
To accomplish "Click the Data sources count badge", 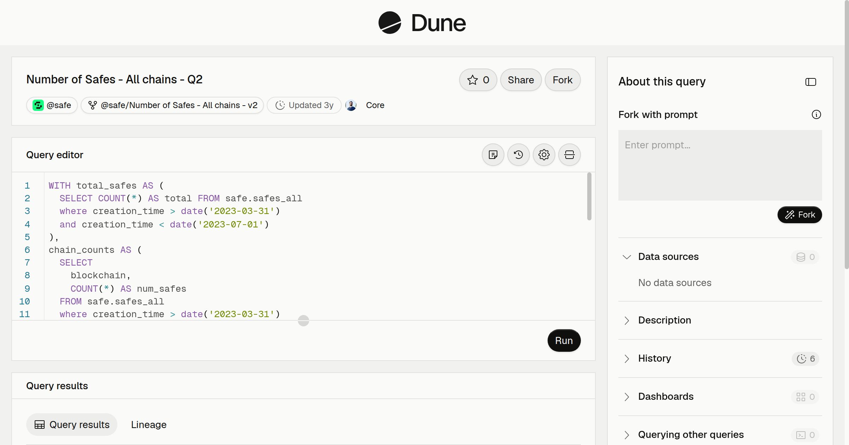I will [x=805, y=257].
